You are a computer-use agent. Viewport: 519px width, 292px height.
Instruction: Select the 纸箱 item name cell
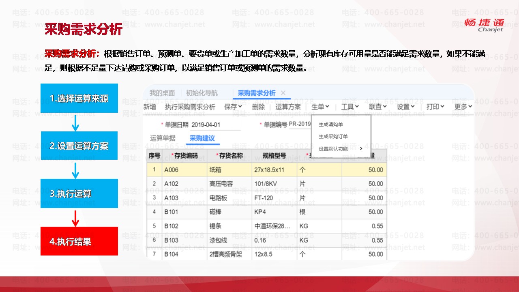(229, 170)
